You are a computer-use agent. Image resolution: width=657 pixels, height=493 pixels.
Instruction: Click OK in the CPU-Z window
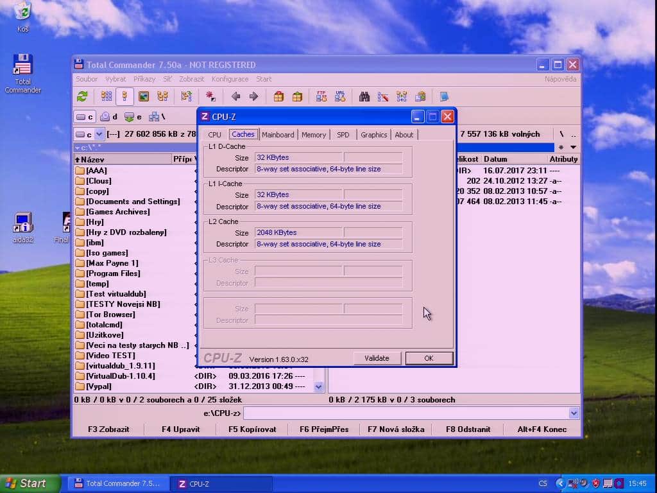[x=429, y=358]
